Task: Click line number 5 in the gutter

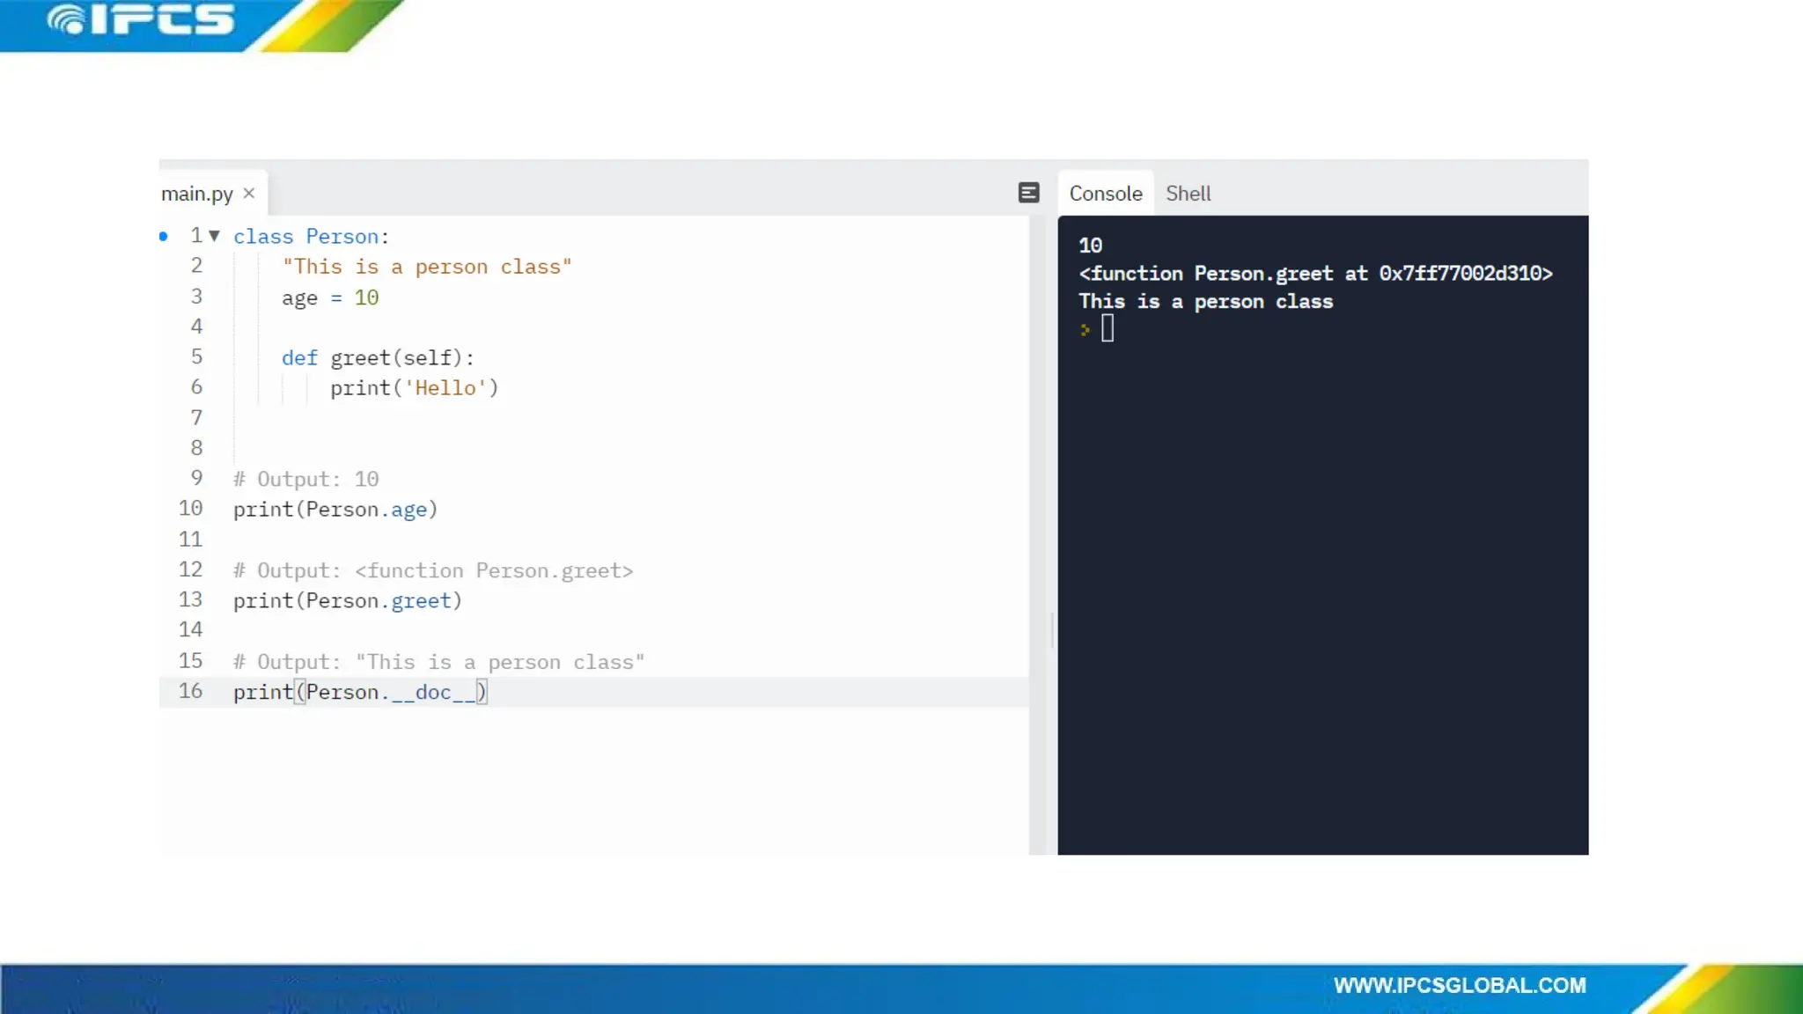Action: 196,357
